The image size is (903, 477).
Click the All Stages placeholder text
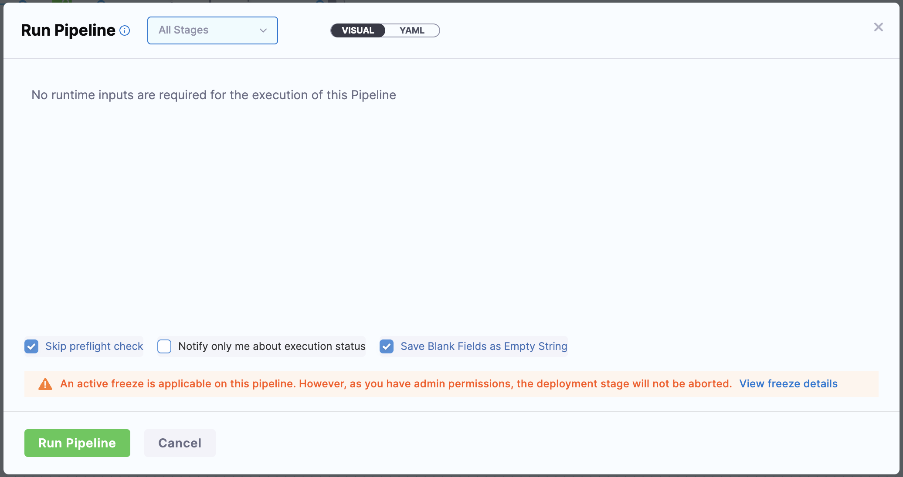[183, 30]
